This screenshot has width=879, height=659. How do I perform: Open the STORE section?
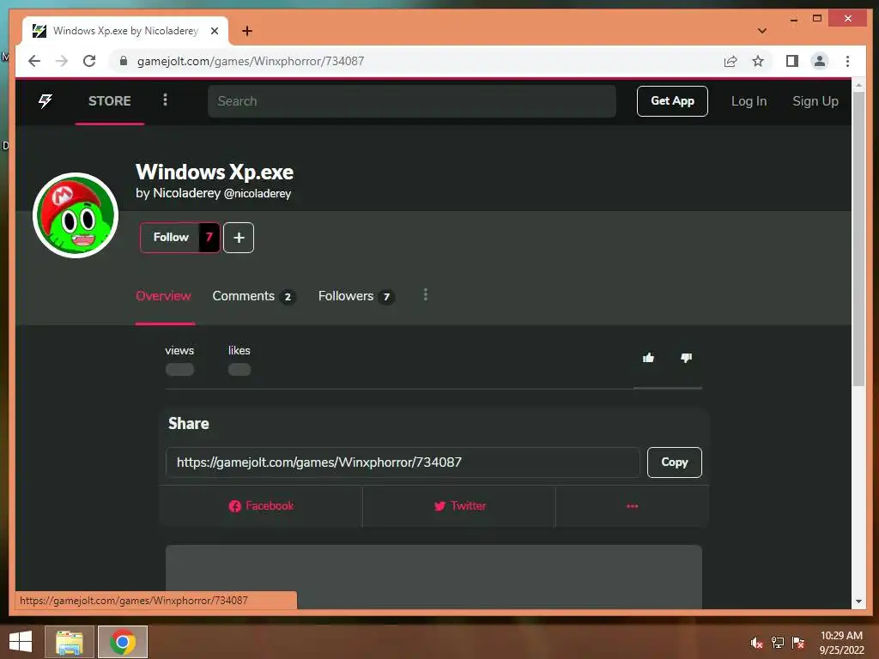point(109,101)
